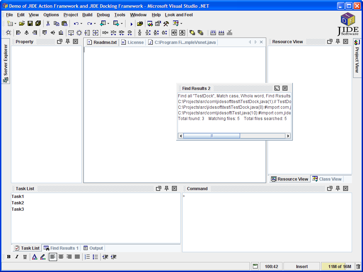Viewport: 363px width, 272px height.
Task: Click the Find in Files folder icon
Action: [x=140, y=23]
